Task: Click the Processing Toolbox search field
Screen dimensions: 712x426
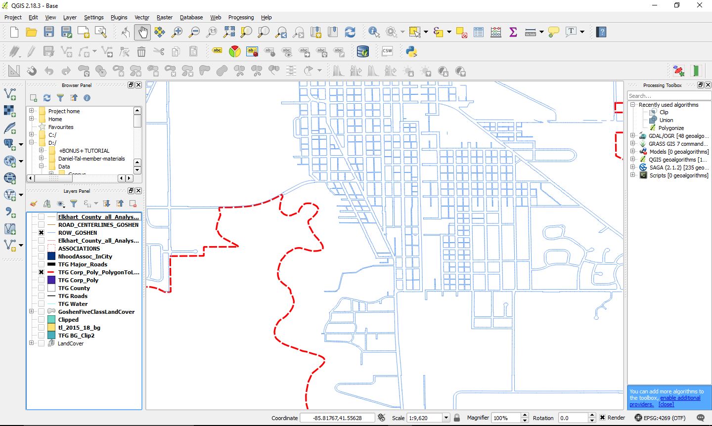Action: pos(668,96)
